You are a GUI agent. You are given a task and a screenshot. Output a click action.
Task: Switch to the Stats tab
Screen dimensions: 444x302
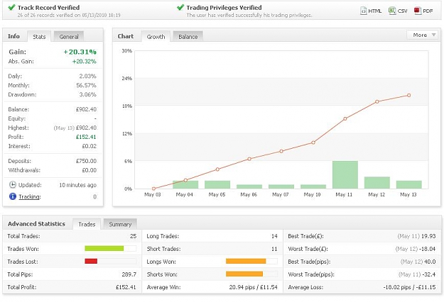[x=39, y=37]
